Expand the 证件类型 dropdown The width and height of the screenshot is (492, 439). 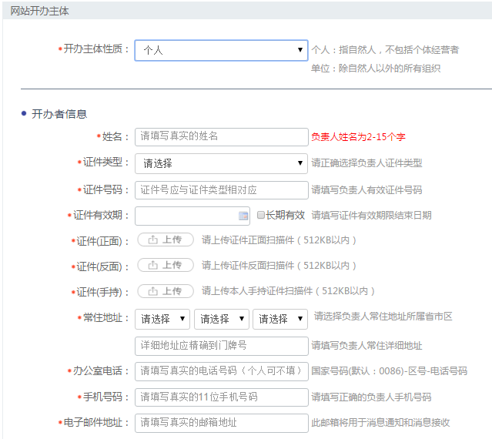pyautogui.click(x=221, y=163)
